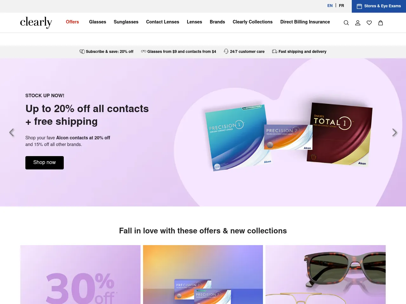Open the search magnifier icon
This screenshot has height=304, width=406.
point(346,23)
